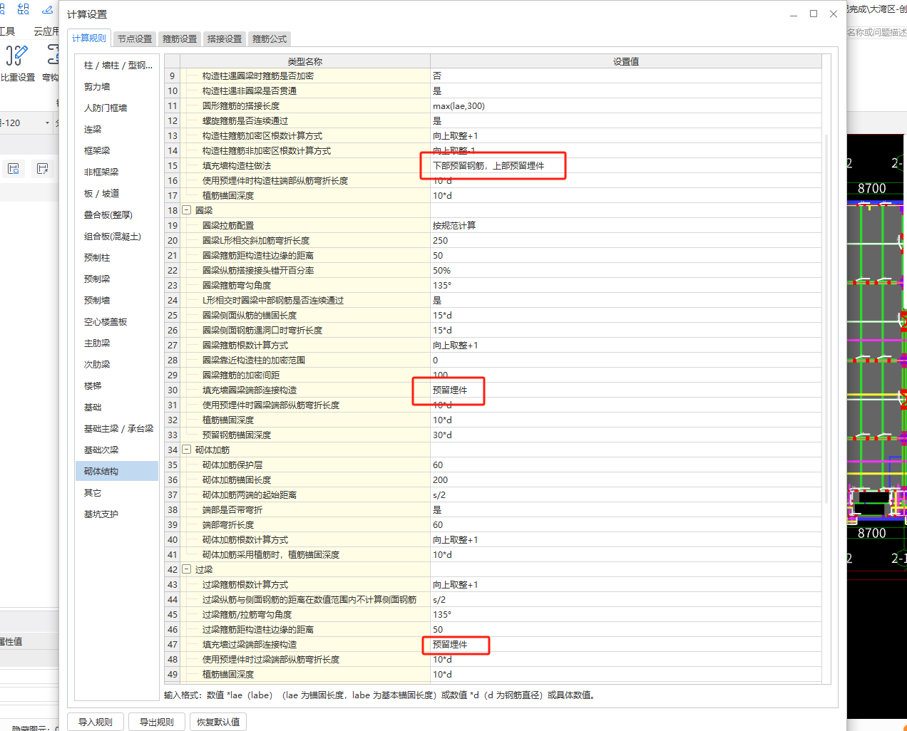The height and width of the screenshot is (731, 907).
Task: Click value 30*d for 预留钢筋锚固深度
Action: pos(442,435)
